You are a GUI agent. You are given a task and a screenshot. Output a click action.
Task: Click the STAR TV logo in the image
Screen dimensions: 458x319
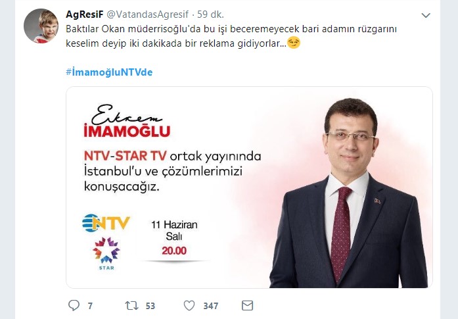[106, 253]
